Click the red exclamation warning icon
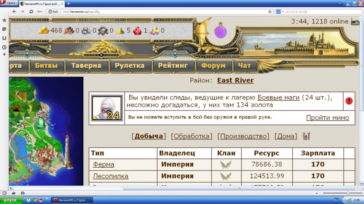Viewport: 364px width, 204px height. pos(349,101)
